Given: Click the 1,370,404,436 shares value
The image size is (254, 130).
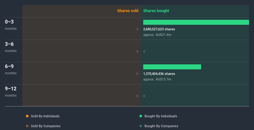Looking at the screenshot, I should 159,74.
